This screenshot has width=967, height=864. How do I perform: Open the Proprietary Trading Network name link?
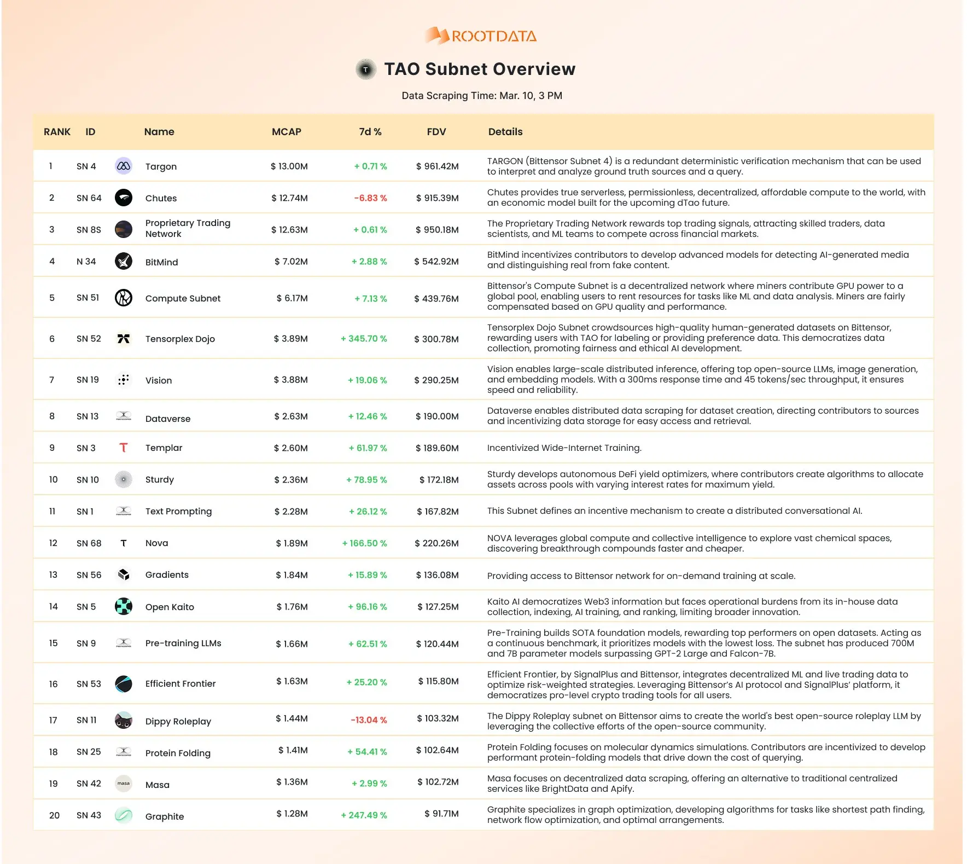(x=188, y=228)
